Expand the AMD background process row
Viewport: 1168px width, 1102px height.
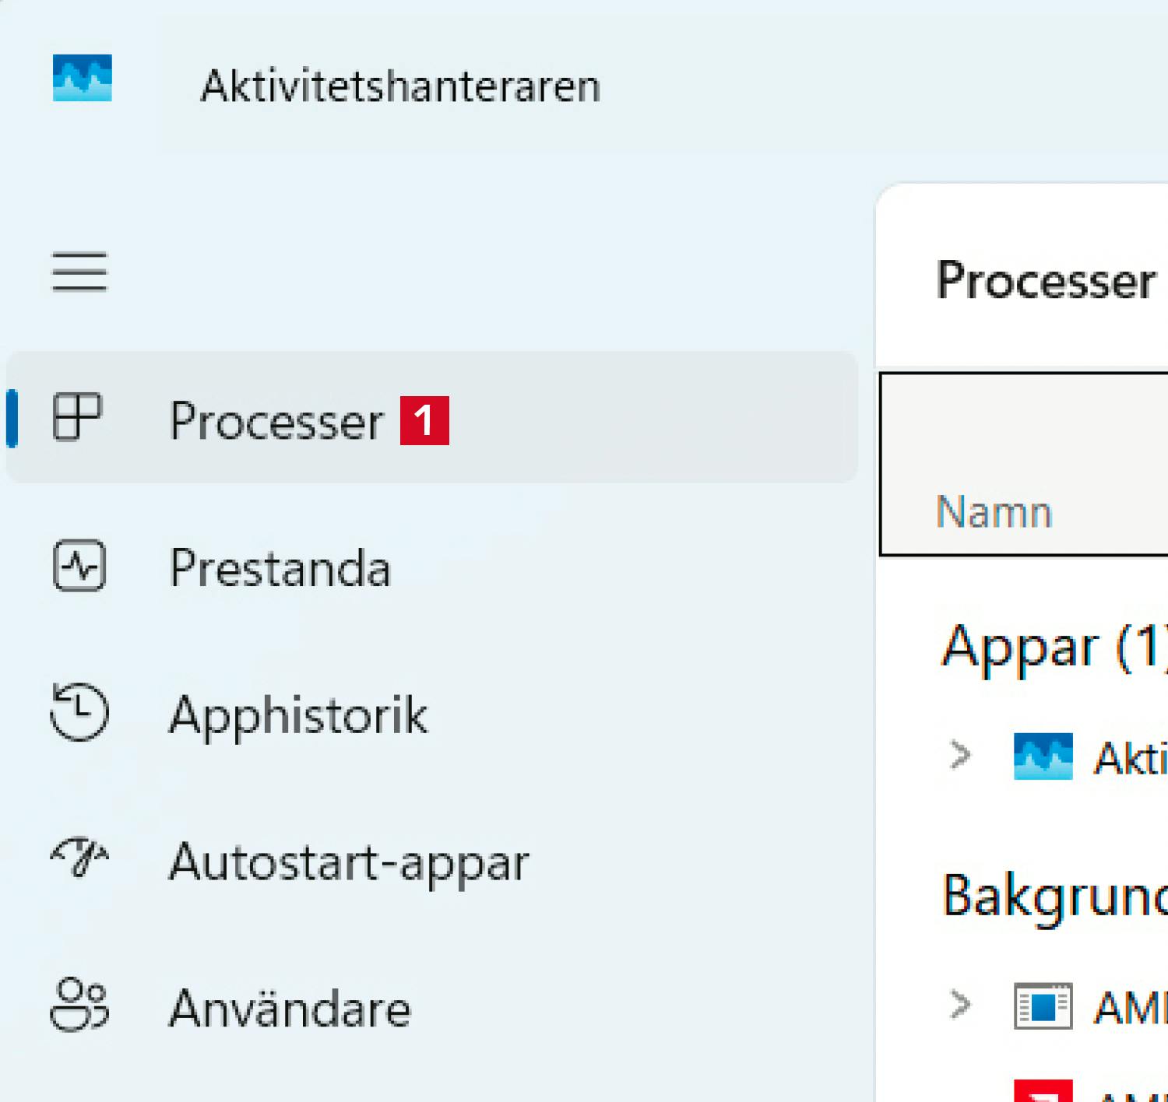click(x=961, y=1005)
